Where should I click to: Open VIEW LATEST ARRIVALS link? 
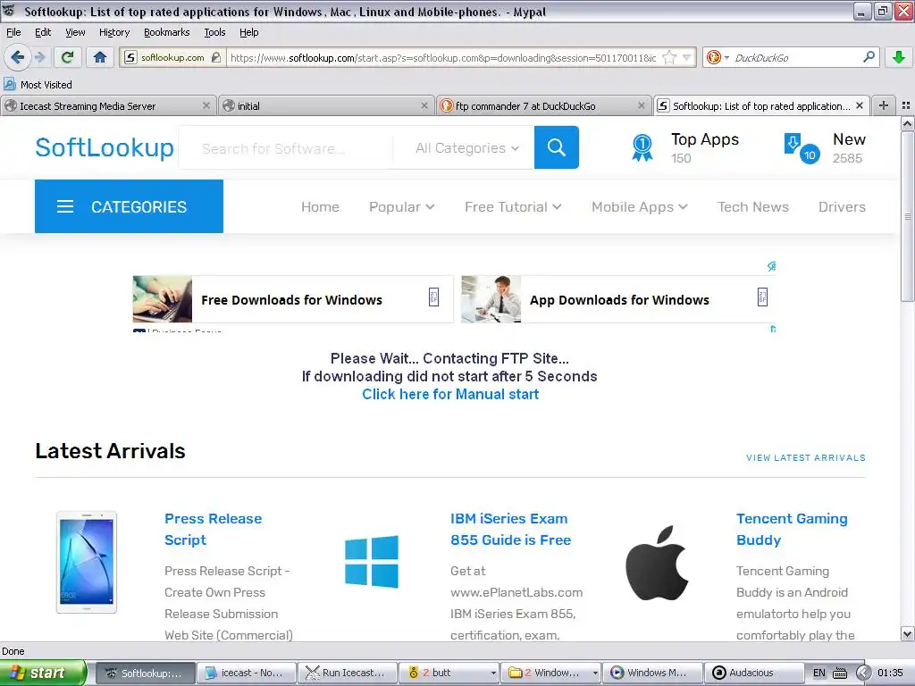[x=806, y=458]
